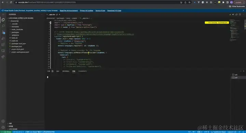Image resolution: width=246 pixels, height=133 pixels.
Task: Click the share page icon in address bar
Action: point(185,2)
